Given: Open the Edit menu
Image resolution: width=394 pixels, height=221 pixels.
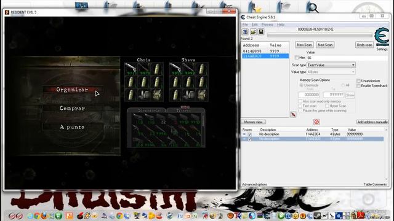Looking at the screenshot, I should coord(254,25).
